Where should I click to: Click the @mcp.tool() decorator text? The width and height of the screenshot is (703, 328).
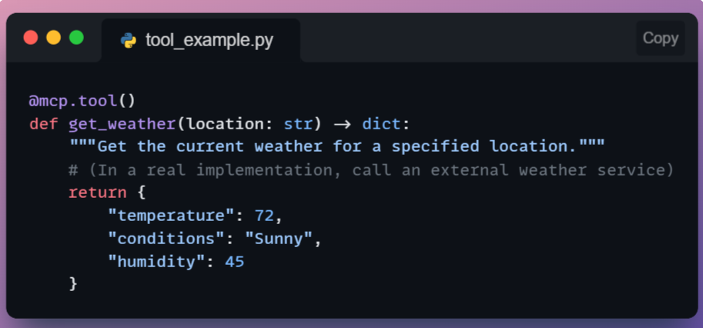[82, 101]
